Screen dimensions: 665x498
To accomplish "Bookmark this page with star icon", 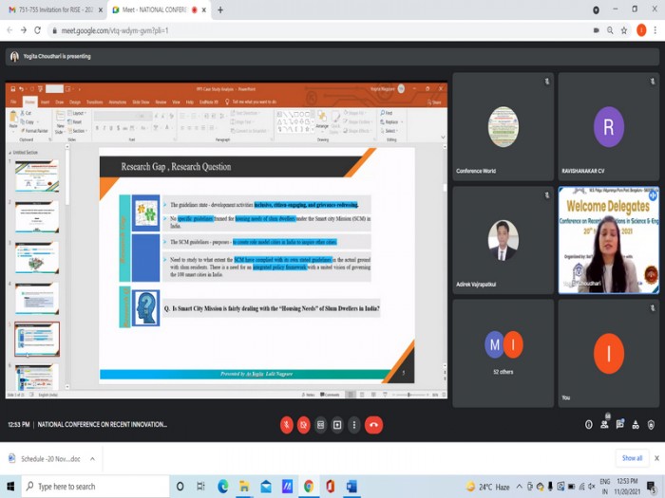I will (x=624, y=30).
